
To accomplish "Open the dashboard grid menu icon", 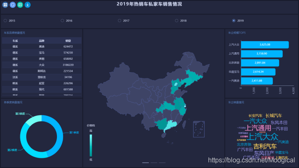I will tap(5, 5).
